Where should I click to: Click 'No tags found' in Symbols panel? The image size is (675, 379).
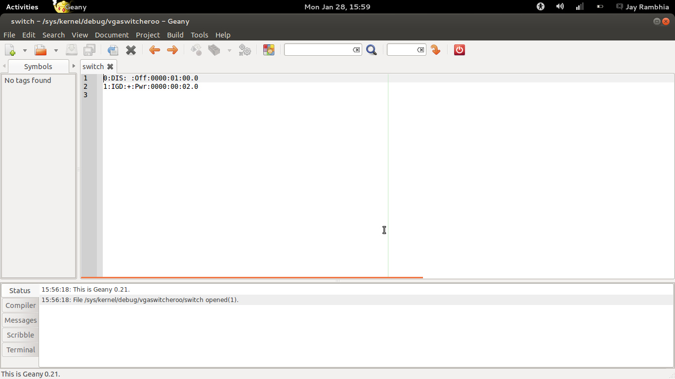[x=28, y=80]
